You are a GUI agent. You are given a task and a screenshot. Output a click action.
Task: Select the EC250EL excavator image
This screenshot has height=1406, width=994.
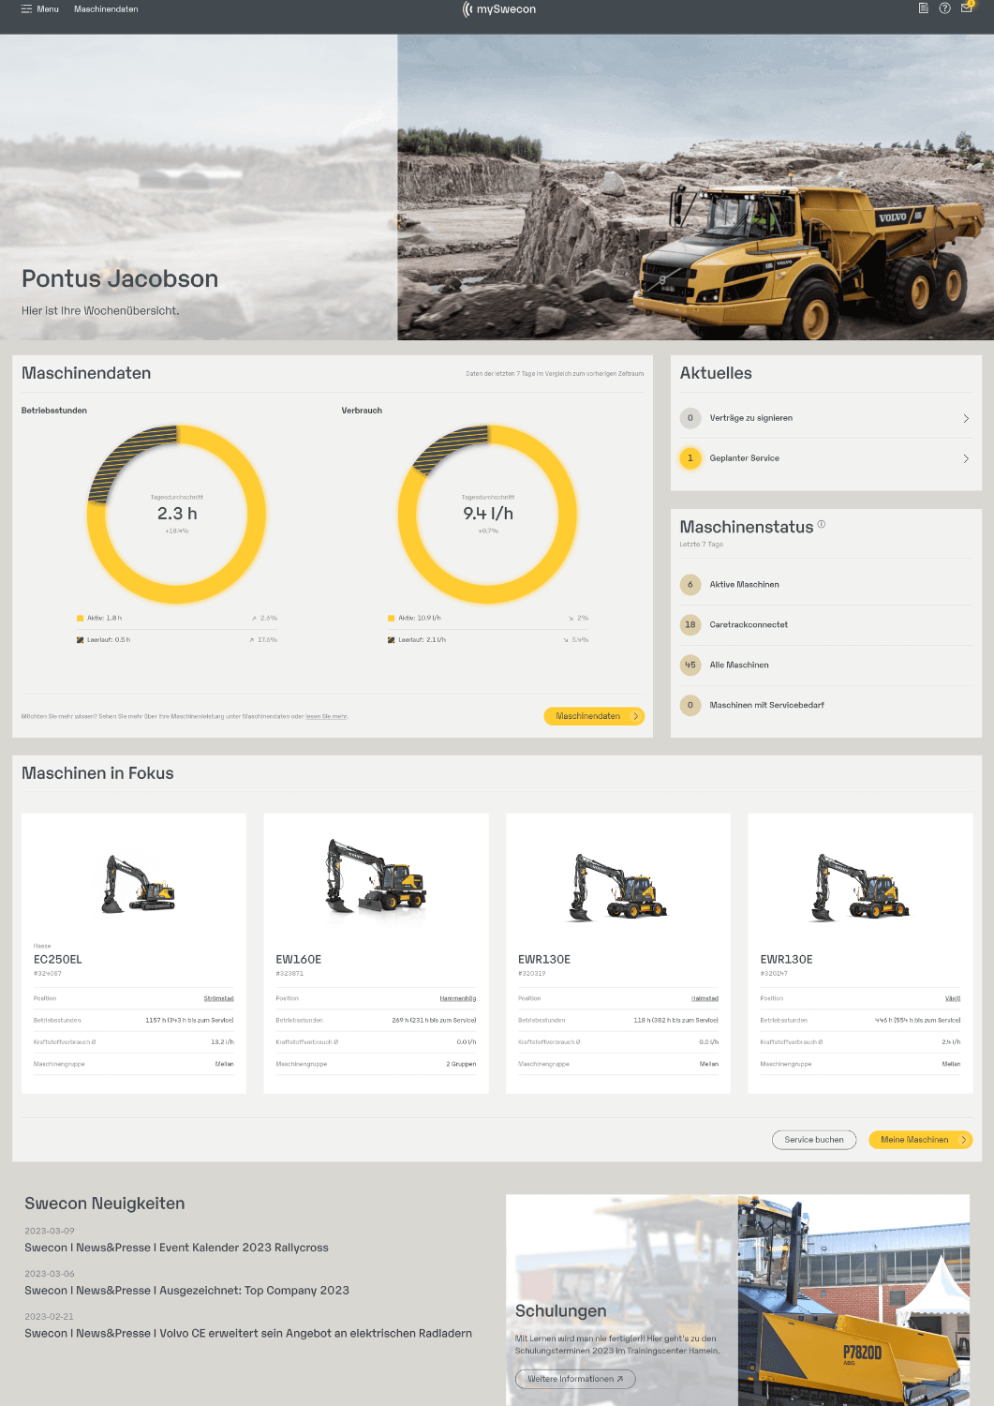(x=139, y=883)
